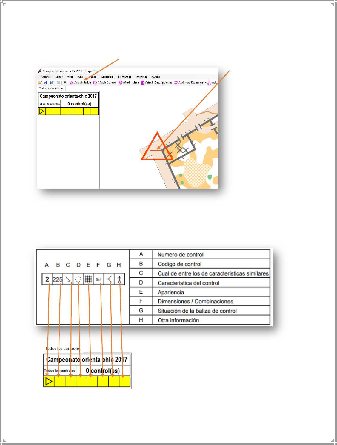The image size is (337, 445).
Task: Click Add Map Exchange button
Action: click(x=189, y=82)
